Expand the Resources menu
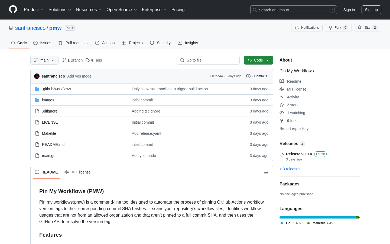Image resolution: width=390 pixels, height=244 pixels. coord(89,10)
